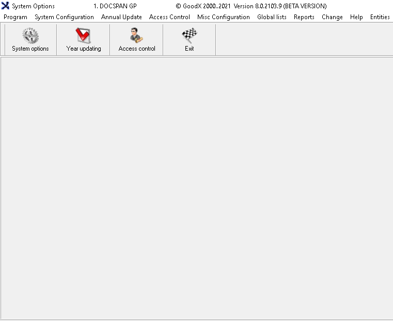Open the Change menu

click(x=332, y=17)
